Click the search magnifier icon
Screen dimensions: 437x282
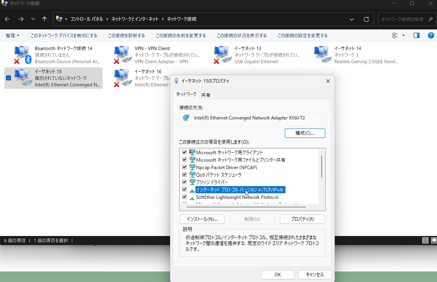tap(430, 19)
